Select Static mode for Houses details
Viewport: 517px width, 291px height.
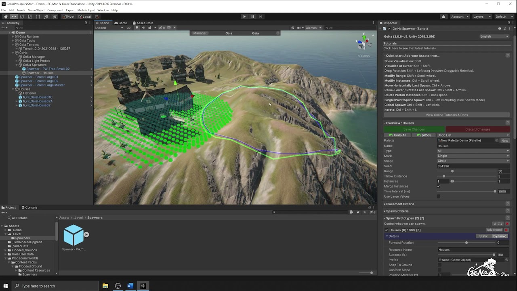[x=483, y=236]
